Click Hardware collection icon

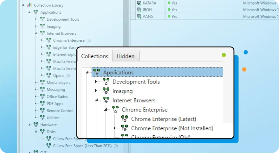[36, 125]
